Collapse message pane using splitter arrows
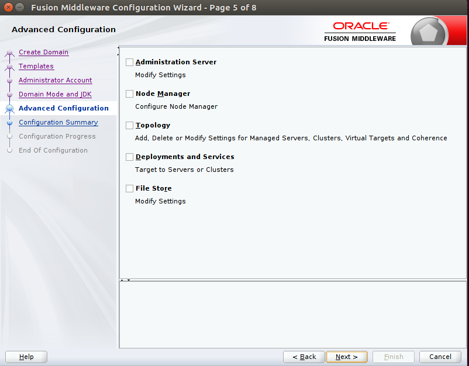 pyautogui.click(x=129, y=280)
